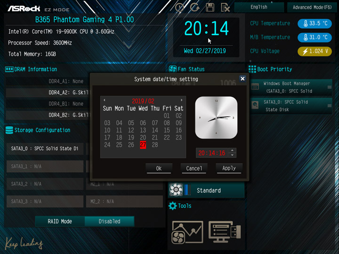The width and height of the screenshot is (339, 254).
Task: Open the Instant Flash computer USB tool
Action: [x=225, y=232]
